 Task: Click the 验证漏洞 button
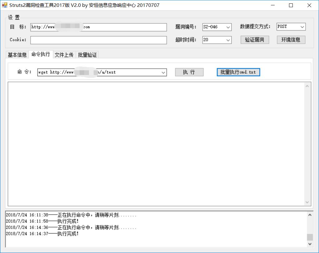click(255, 40)
